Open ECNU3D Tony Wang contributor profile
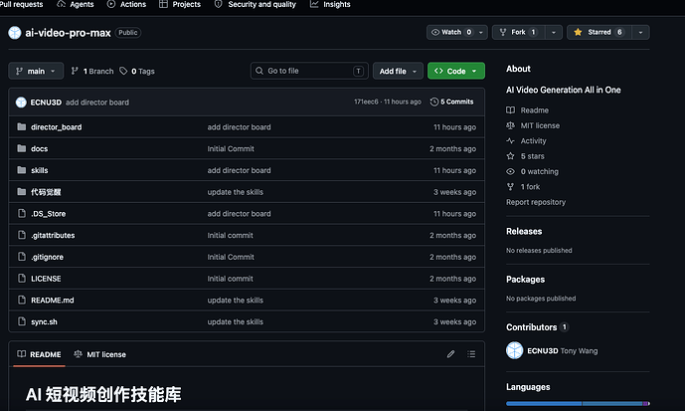This screenshot has width=685, height=411. [x=563, y=350]
